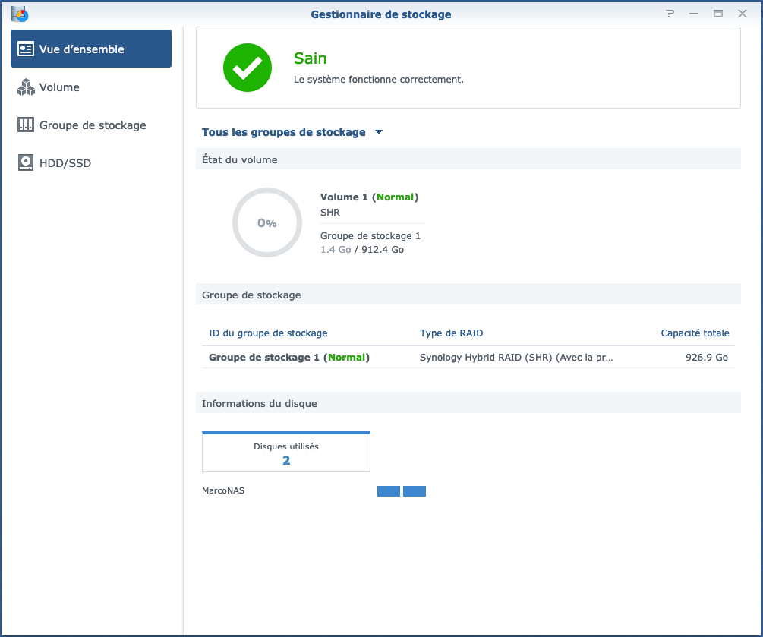Screen dimensions: 763x637
Task: Click the SHR volume type label
Action: point(330,212)
